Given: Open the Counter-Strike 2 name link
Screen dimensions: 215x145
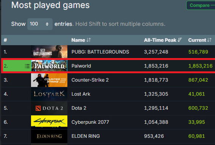Looking at the screenshot, I should point(90,80).
